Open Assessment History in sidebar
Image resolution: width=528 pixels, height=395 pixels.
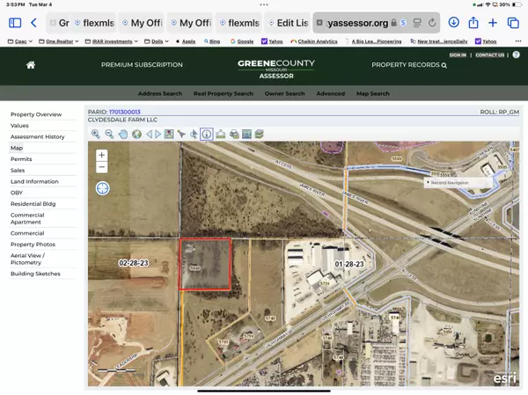pyautogui.click(x=37, y=136)
